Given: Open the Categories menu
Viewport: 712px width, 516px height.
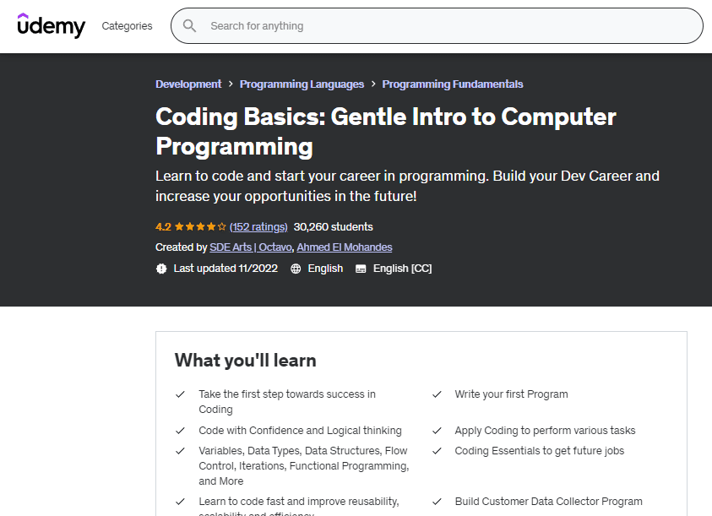Looking at the screenshot, I should tap(127, 26).
